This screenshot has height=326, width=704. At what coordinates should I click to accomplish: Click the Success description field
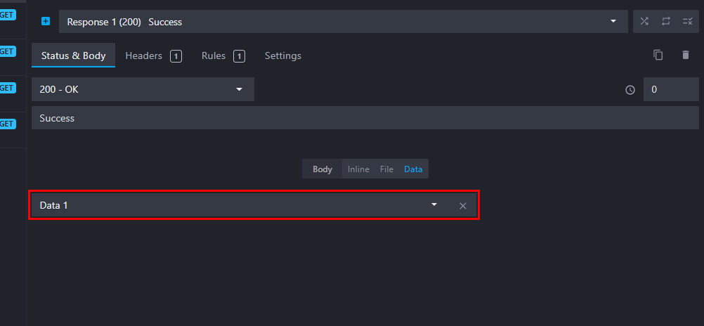pos(365,118)
